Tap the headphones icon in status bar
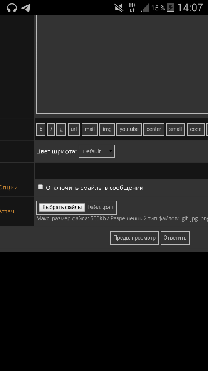208x371 pixels. [x=12, y=8]
